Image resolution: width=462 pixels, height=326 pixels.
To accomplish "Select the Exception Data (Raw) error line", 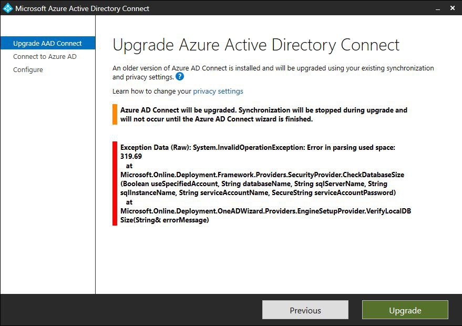I will click(258, 147).
